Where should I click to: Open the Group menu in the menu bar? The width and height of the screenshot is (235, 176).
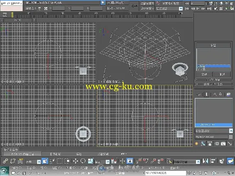pyautogui.click(x=44, y=168)
